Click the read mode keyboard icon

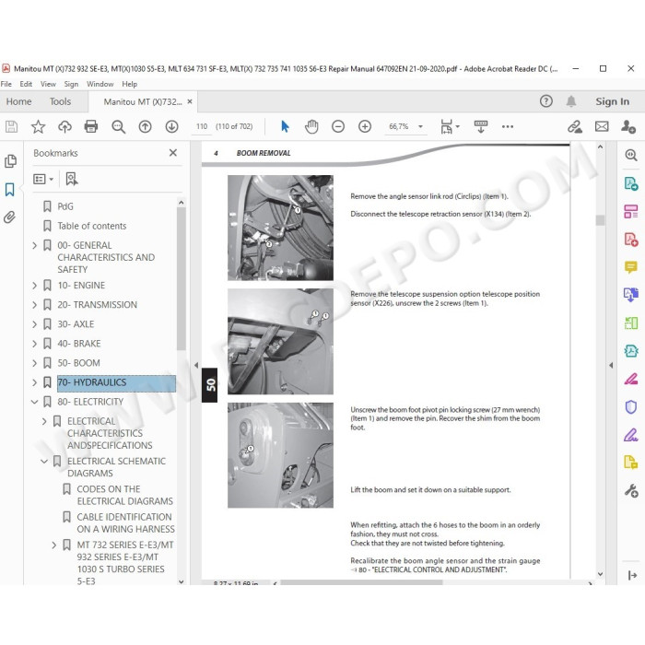coord(480,127)
